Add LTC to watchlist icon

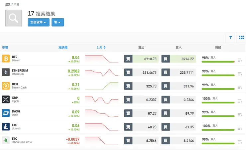click(240, 128)
